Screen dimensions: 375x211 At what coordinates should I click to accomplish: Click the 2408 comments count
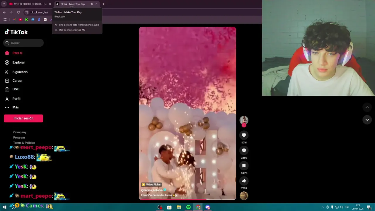point(244,158)
